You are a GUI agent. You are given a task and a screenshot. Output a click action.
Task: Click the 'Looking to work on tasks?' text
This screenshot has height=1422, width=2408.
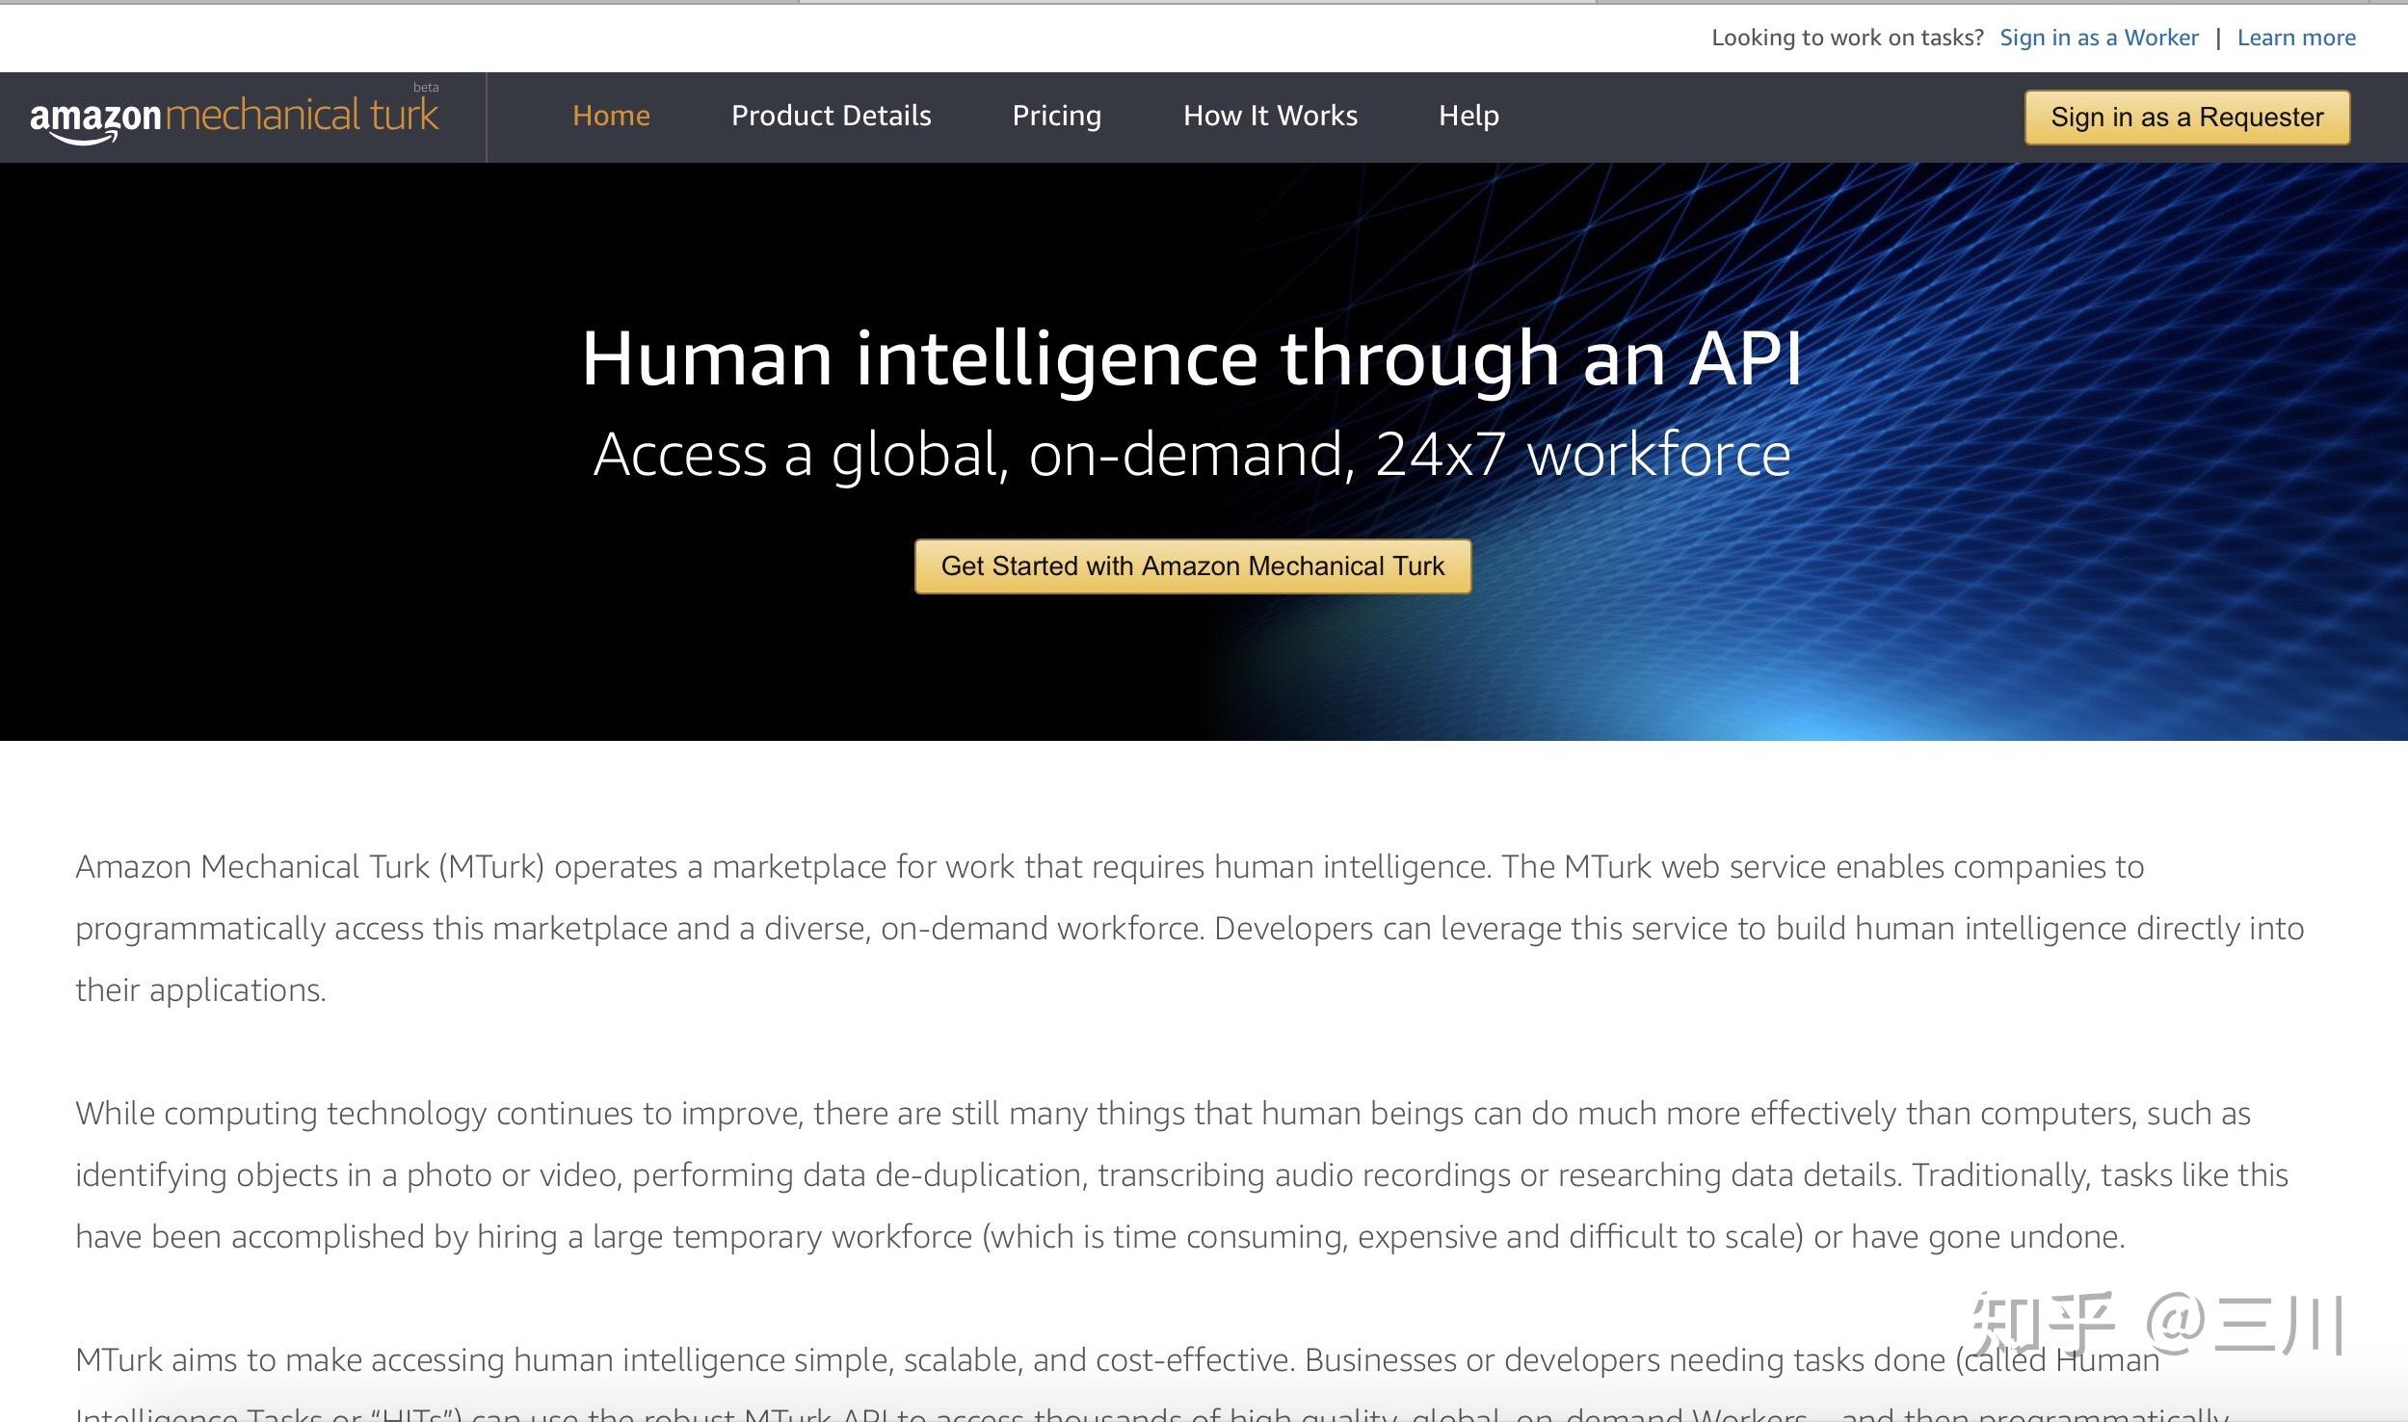coord(1847,38)
